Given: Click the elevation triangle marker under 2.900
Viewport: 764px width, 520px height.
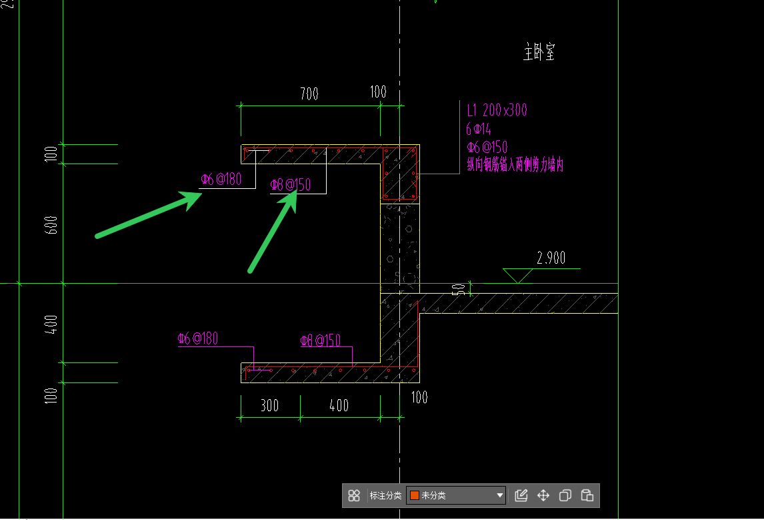Looking at the screenshot, I should point(517,275).
